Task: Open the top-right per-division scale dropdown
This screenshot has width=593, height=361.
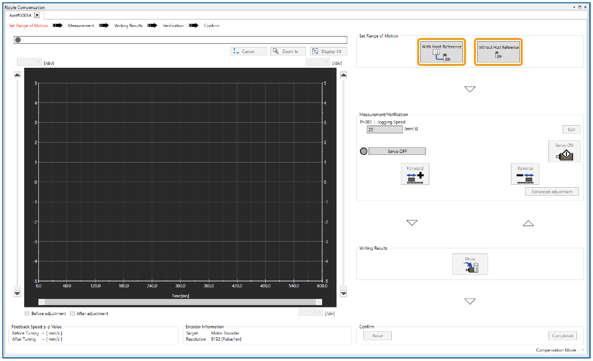Action: coord(317,62)
